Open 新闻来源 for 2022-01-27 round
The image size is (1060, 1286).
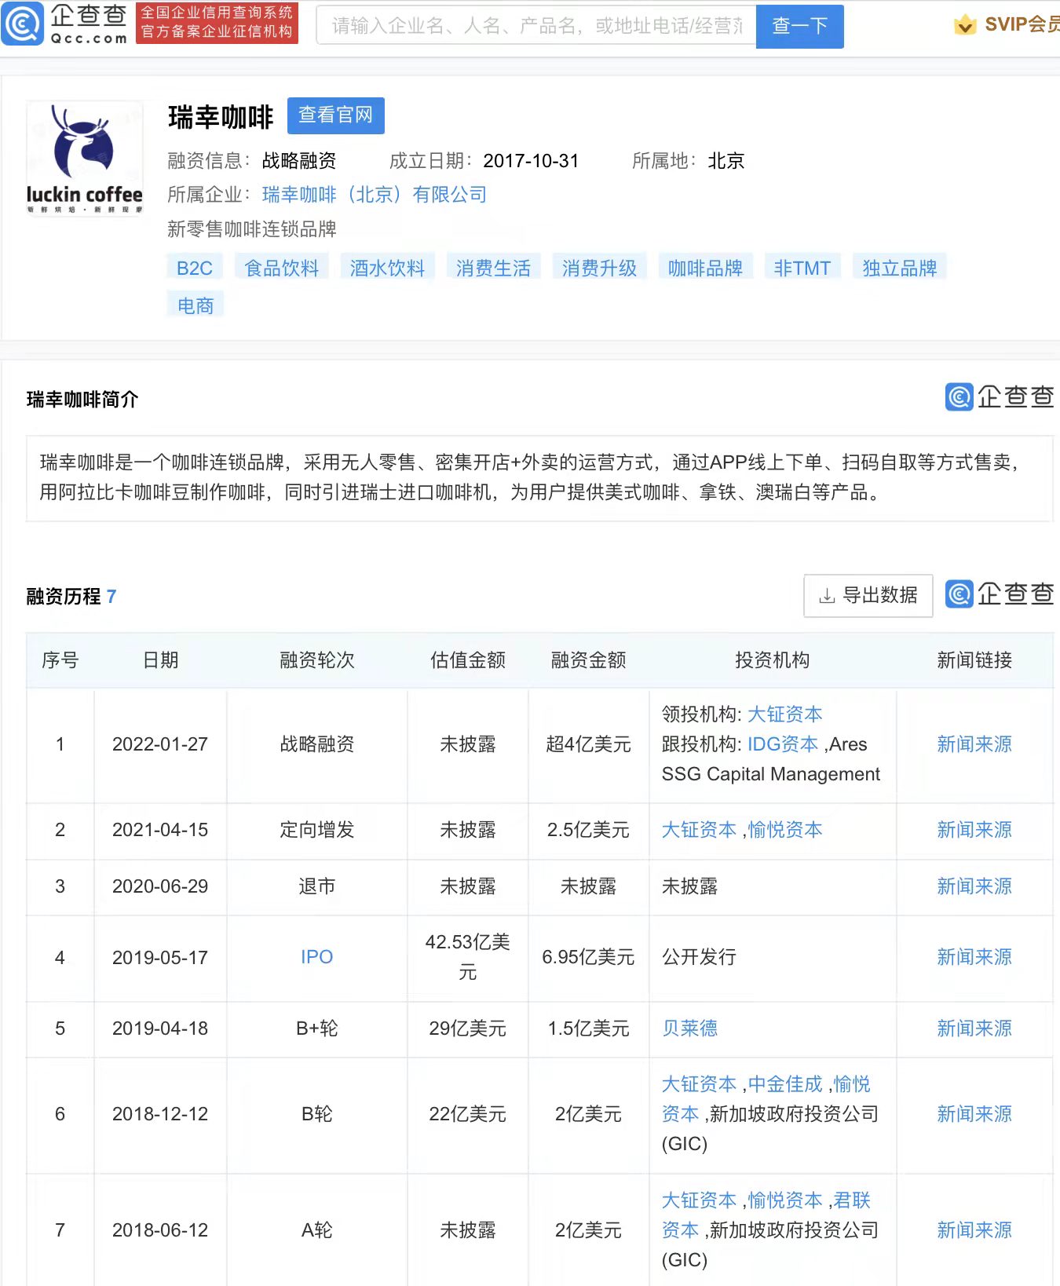pyautogui.click(x=974, y=744)
